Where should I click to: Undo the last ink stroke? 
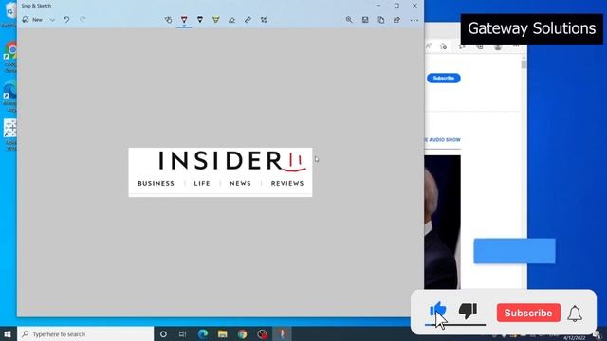coord(66,20)
